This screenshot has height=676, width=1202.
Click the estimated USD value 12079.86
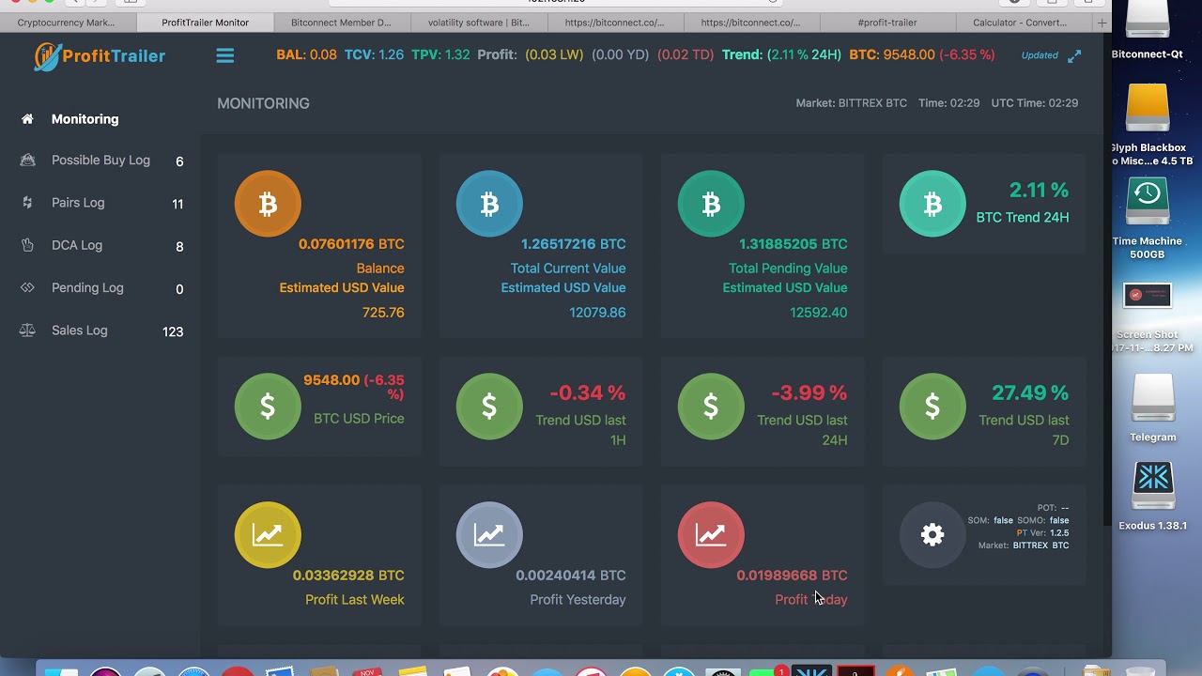(x=597, y=313)
